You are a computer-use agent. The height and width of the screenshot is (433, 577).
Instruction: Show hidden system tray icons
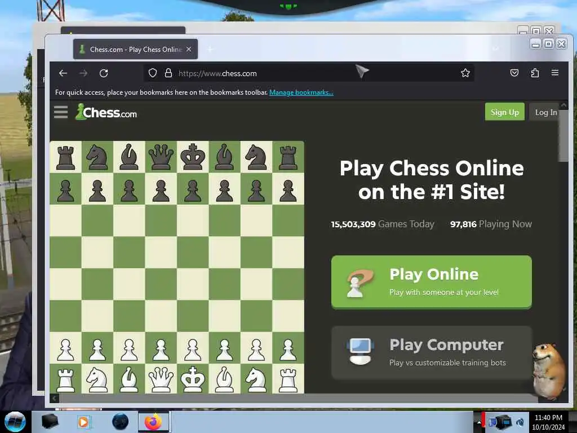(x=479, y=422)
